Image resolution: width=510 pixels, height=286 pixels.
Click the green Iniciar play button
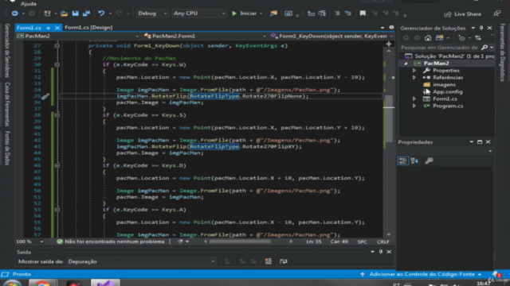tap(233, 14)
